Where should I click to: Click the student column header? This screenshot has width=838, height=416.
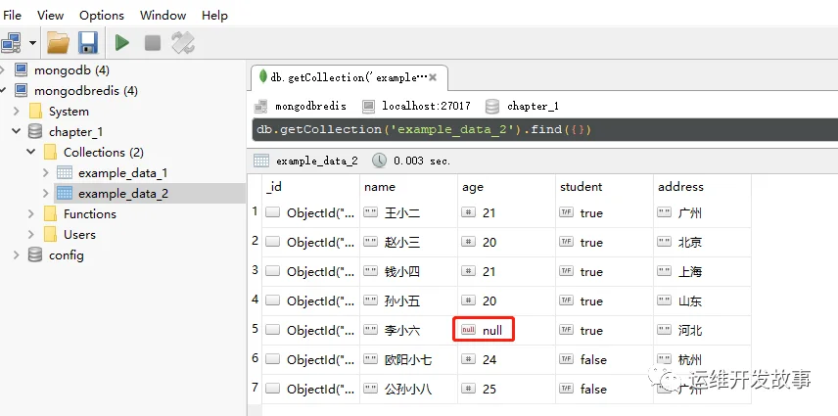pos(604,187)
